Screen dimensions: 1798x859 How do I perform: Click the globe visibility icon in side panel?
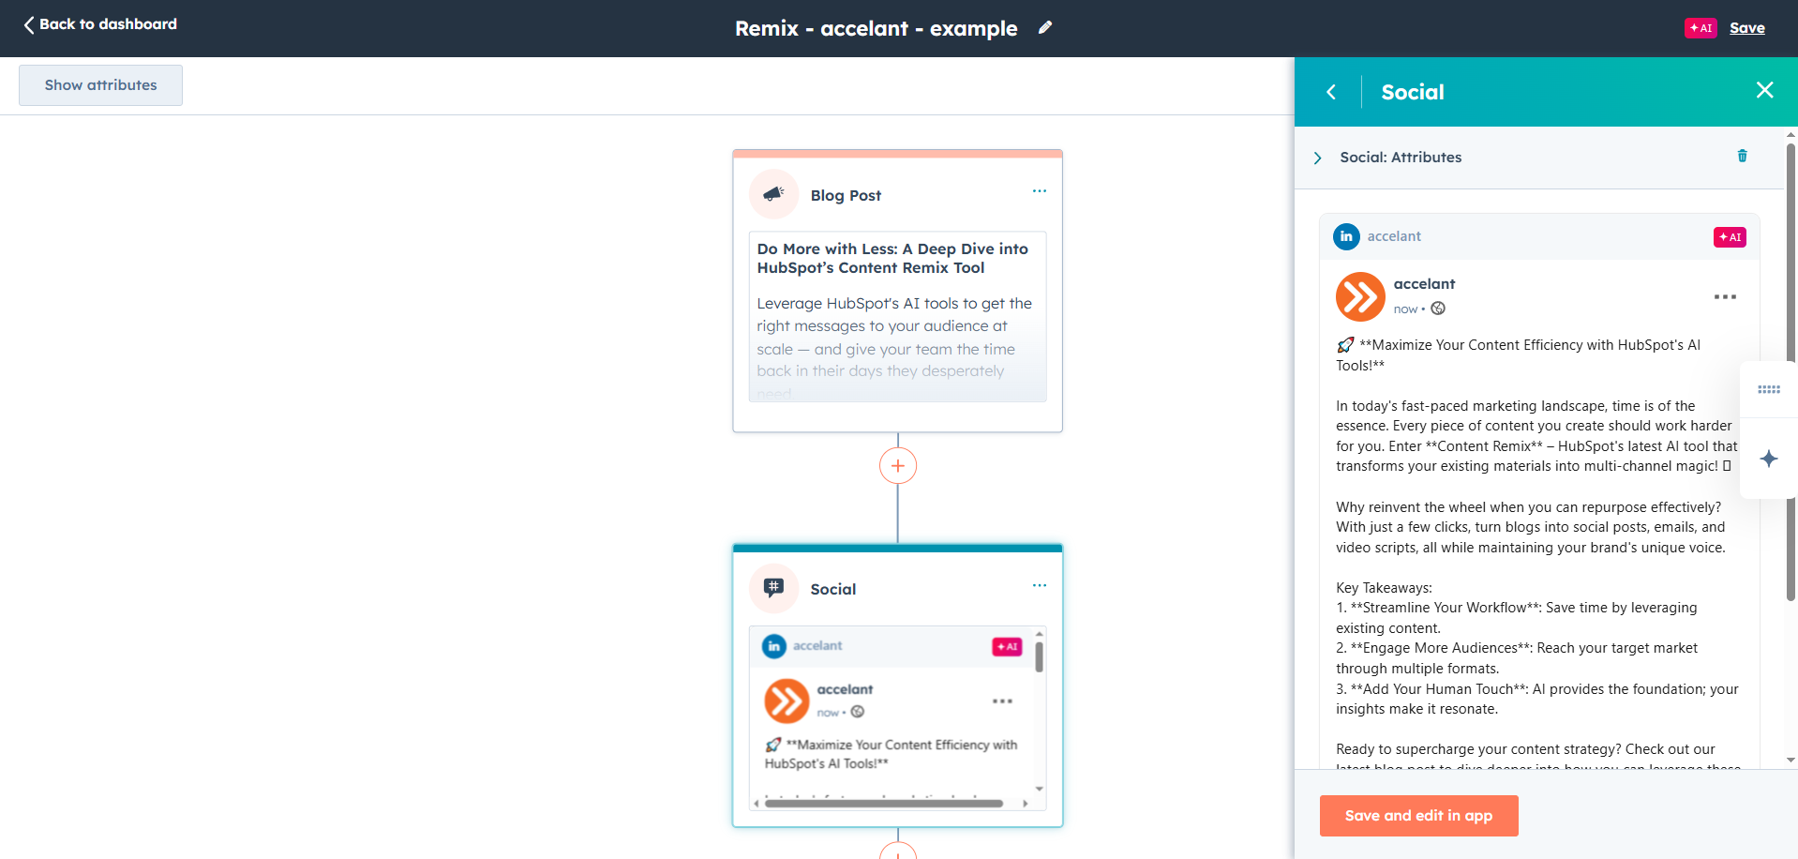tap(1438, 309)
